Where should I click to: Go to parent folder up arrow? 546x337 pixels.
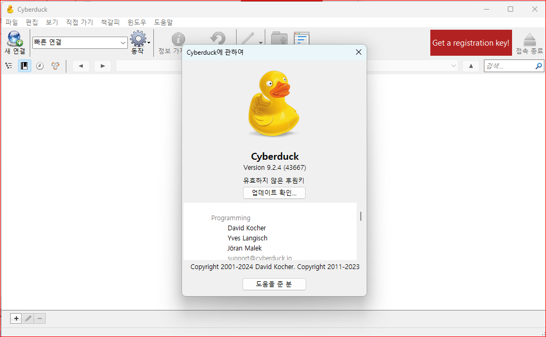[471, 66]
